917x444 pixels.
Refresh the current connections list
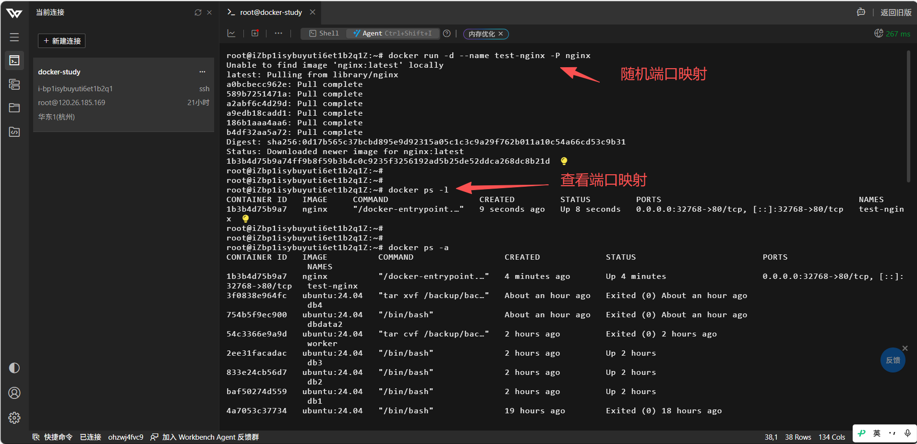tap(198, 12)
